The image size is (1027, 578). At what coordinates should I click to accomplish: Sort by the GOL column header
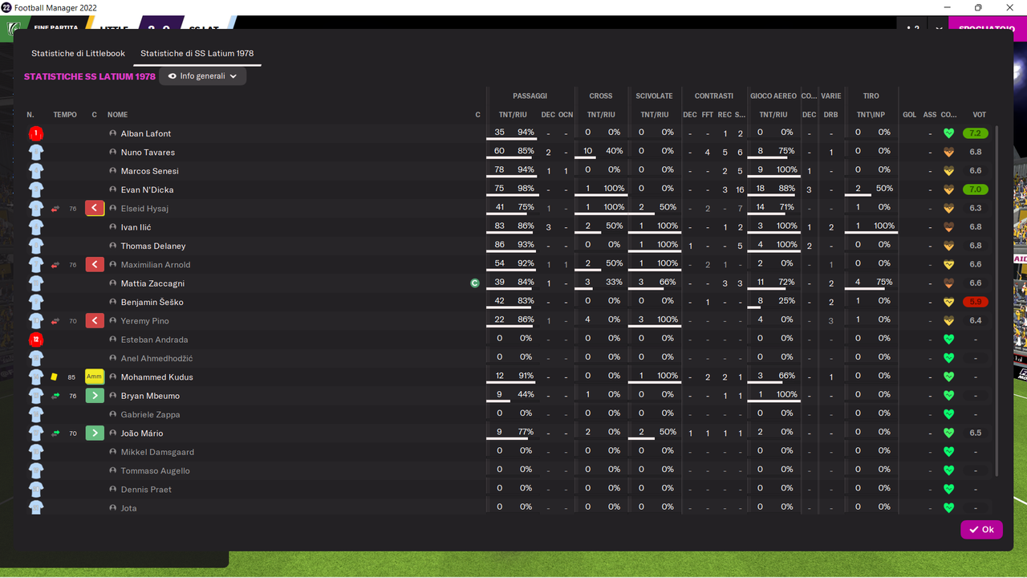[x=909, y=115]
